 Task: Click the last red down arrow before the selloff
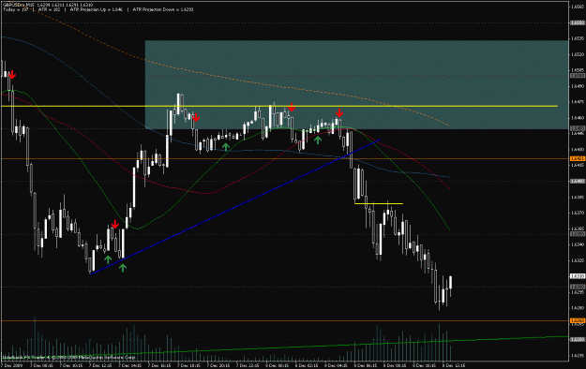(339, 112)
